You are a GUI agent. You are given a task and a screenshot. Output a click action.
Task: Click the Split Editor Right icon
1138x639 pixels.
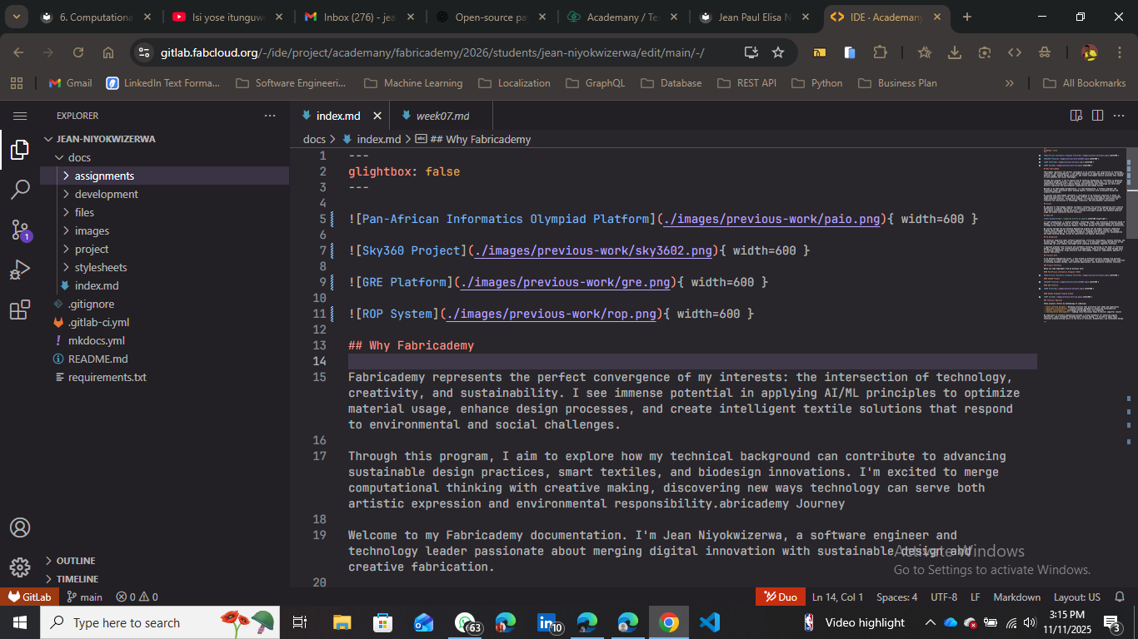[x=1097, y=116]
